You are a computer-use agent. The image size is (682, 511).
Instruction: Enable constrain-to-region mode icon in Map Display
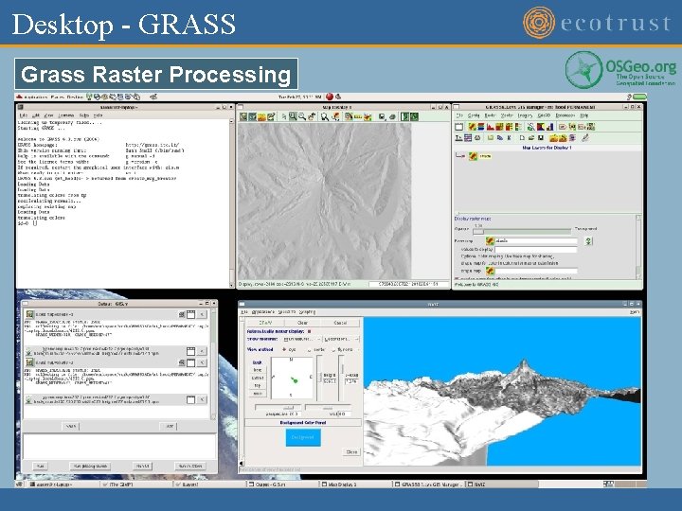click(405, 116)
